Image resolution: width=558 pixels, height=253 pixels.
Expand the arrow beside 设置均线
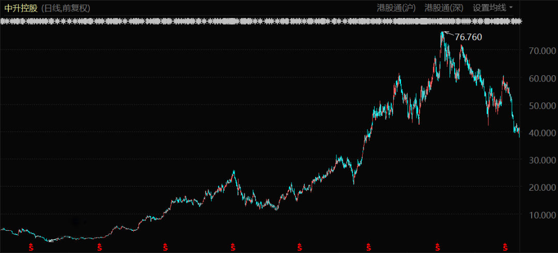tap(511, 8)
